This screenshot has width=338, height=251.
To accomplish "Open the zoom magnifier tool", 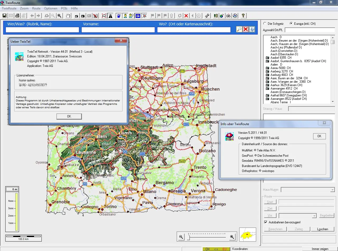I will 59,16.
